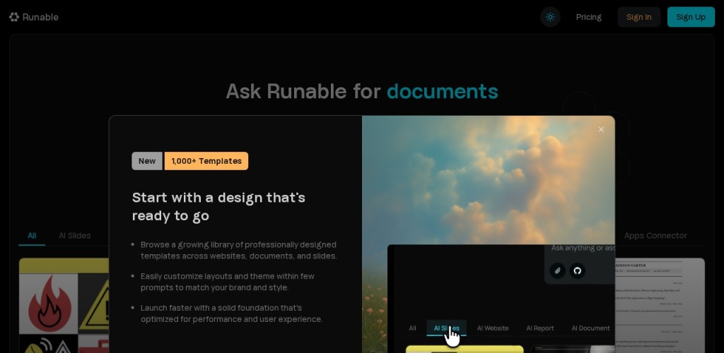Select the All tab on the main page
The height and width of the screenshot is (353, 724).
coord(32,236)
